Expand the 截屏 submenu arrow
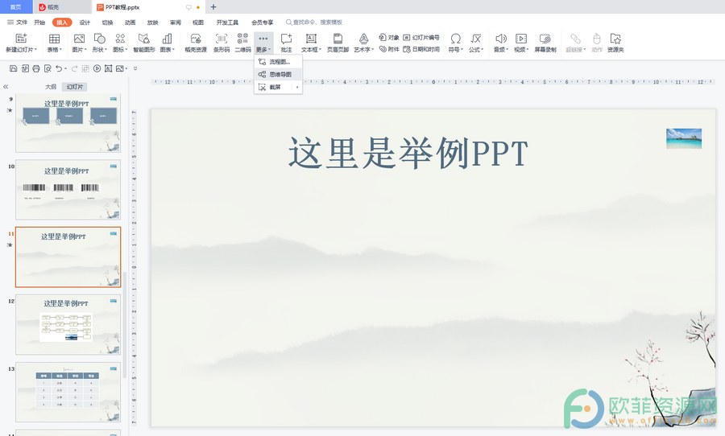 [297, 87]
